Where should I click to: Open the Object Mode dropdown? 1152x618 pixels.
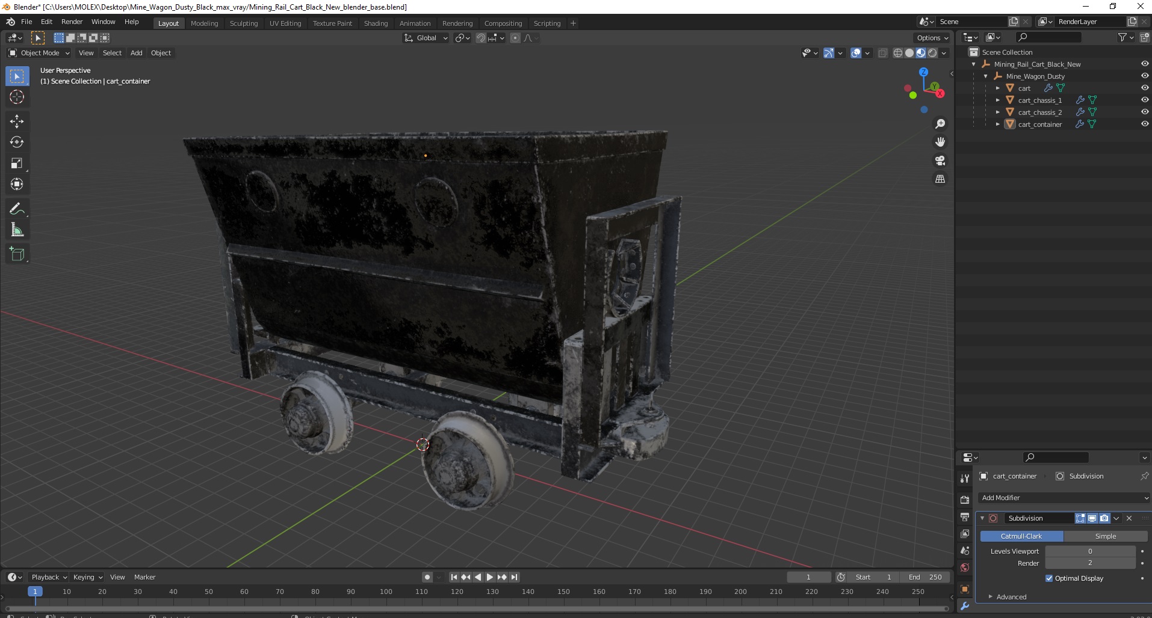coord(39,53)
